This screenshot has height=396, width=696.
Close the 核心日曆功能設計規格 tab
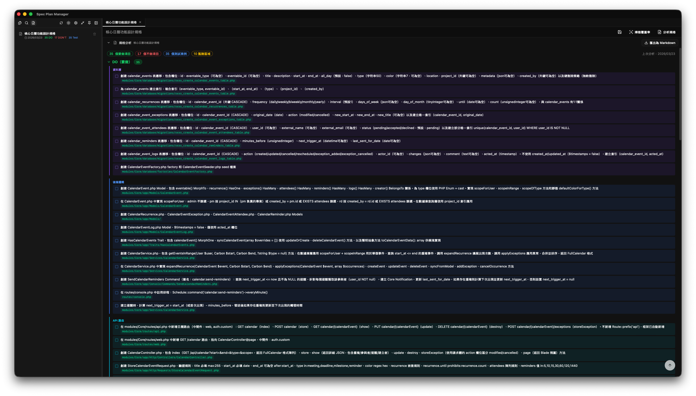140,22
